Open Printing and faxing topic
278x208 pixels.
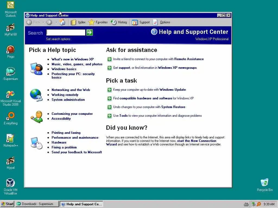click(66, 133)
